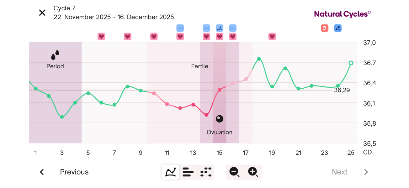Click the Previous button
This screenshot has width=409, height=188.
click(x=74, y=172)
